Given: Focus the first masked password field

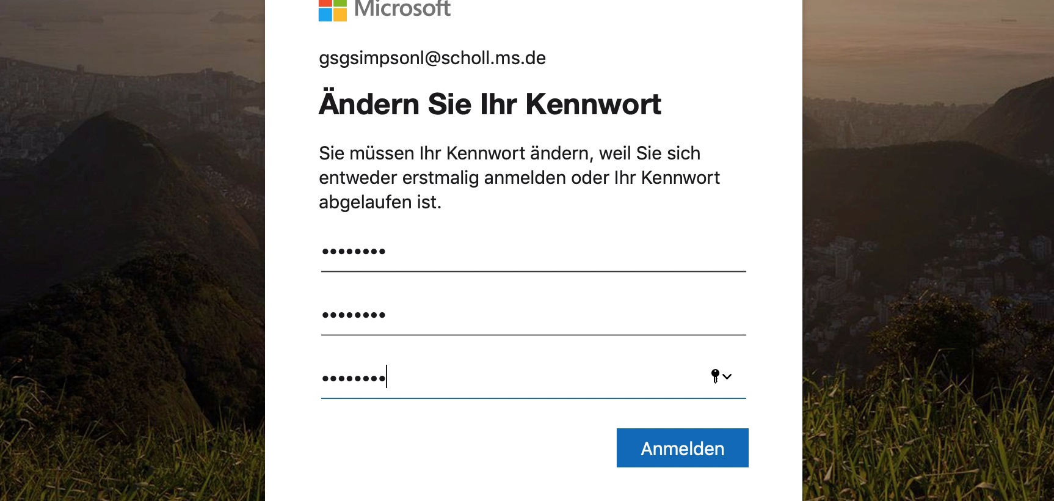Looking at the screenshot, I should click(532, 252).
